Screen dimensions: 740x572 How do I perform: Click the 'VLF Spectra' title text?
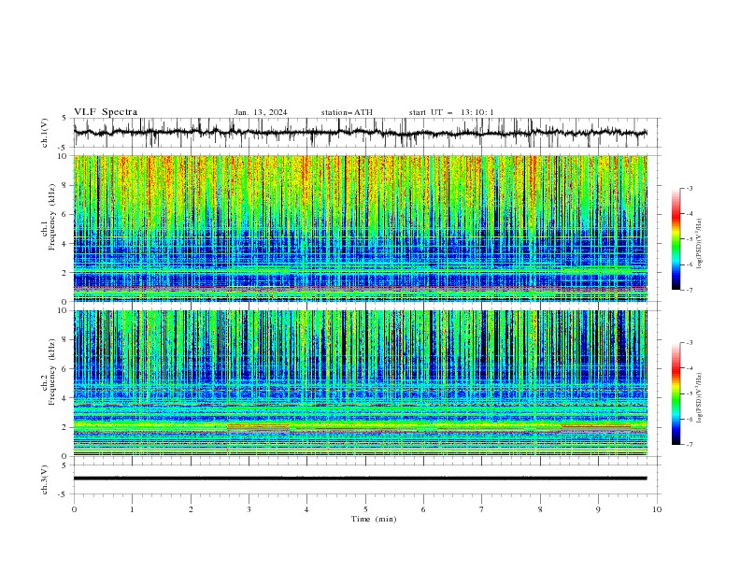(106, 112)
